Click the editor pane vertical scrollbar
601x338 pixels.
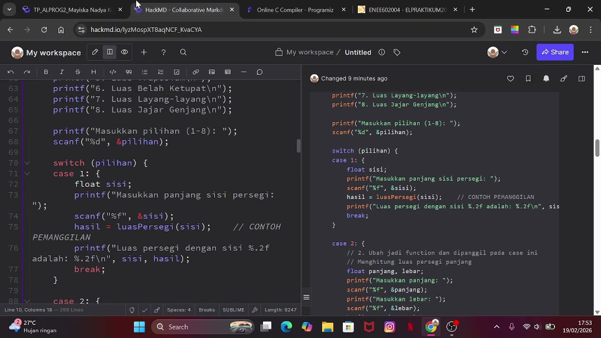tap(298, 146)
